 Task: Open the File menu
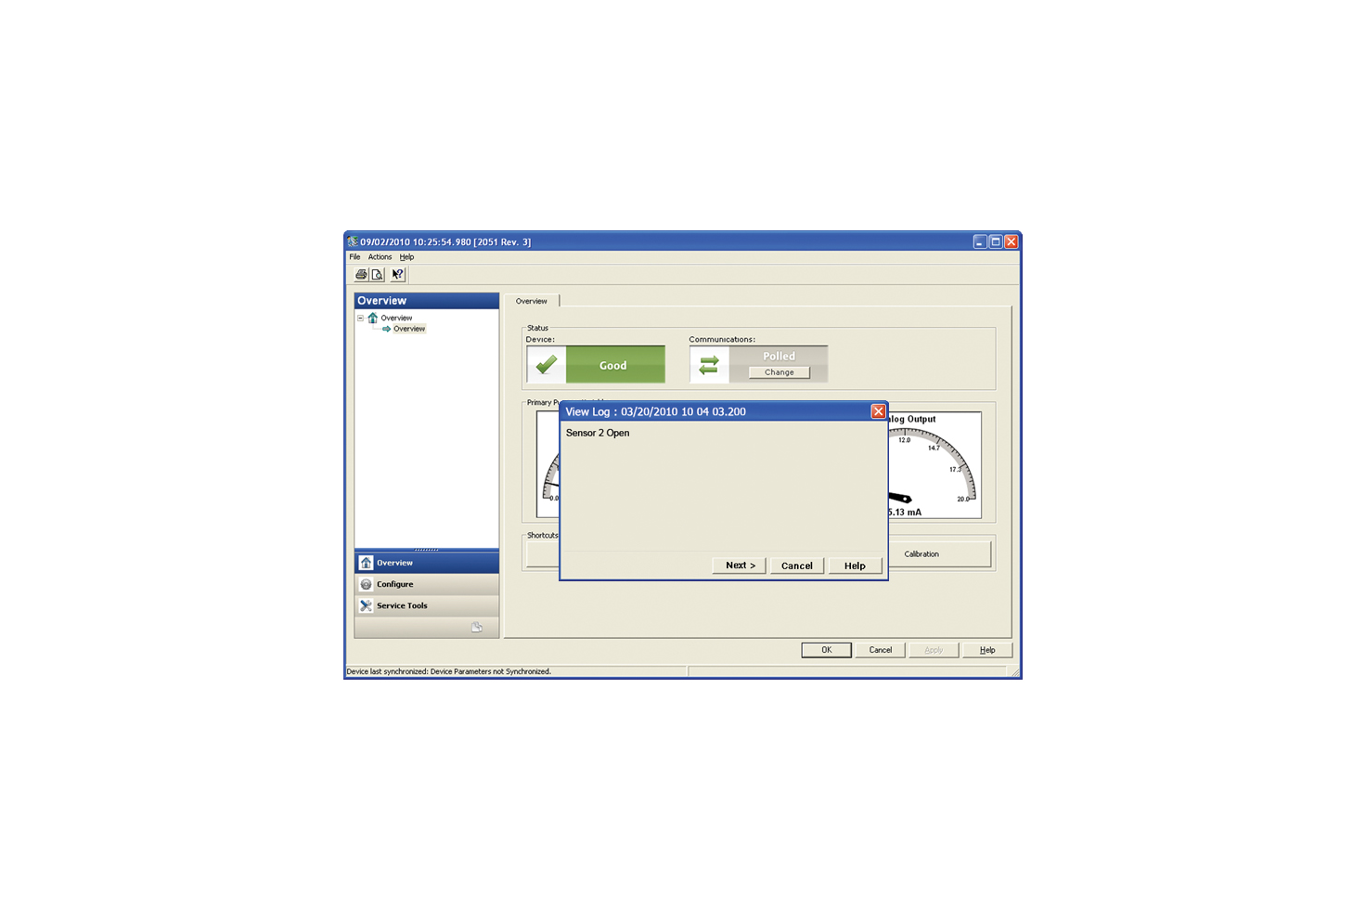tap(354, 257)
